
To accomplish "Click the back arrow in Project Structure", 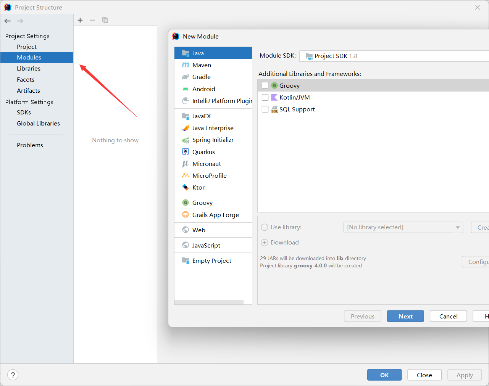I will point(8,21).
